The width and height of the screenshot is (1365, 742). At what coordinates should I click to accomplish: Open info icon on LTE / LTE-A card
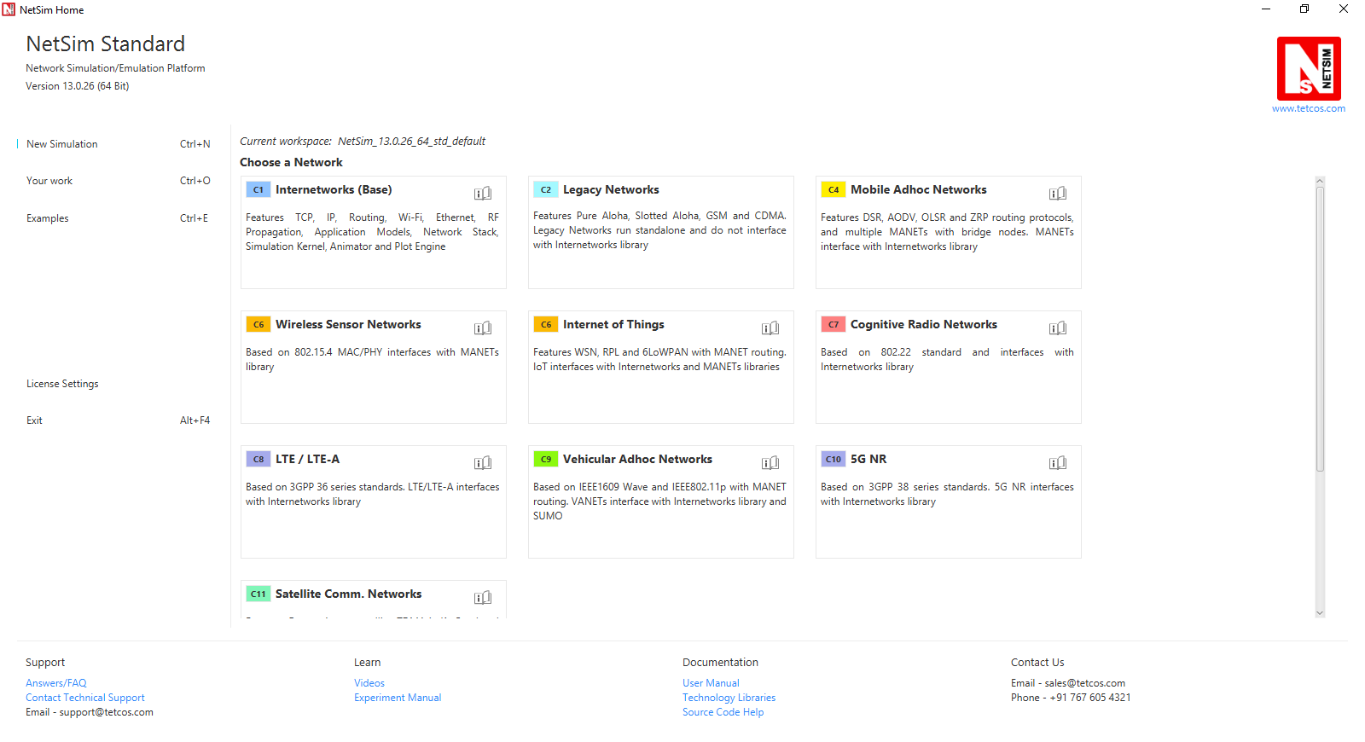483,463
